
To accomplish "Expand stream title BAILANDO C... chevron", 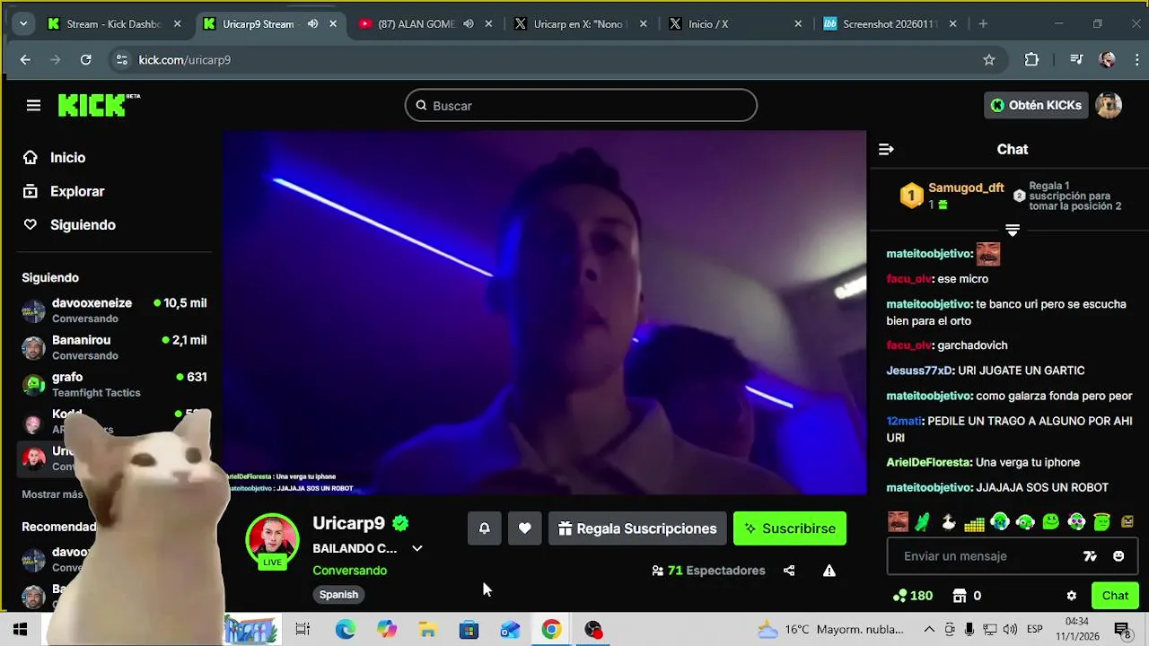I will click(x=417, y=548).
